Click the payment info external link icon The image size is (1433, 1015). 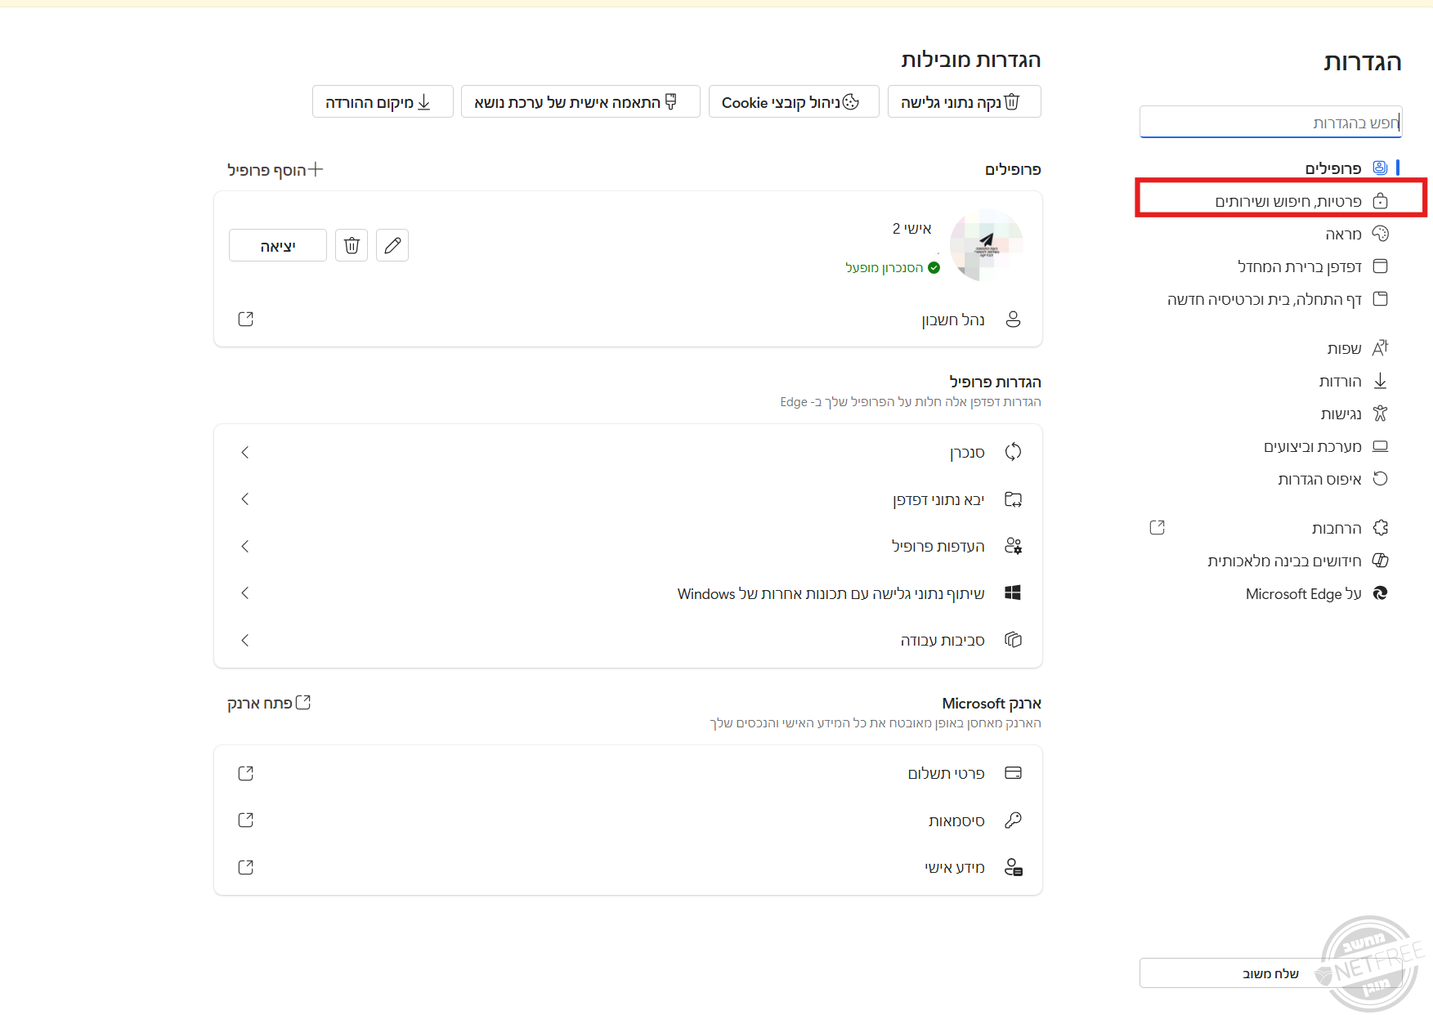245,773
